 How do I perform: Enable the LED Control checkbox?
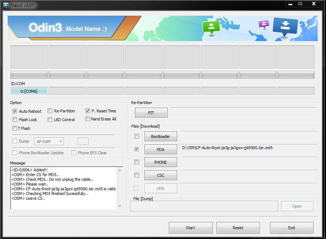(50, 120)
